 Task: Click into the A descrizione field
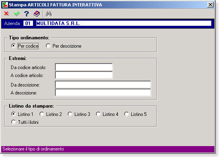[103, 92]
